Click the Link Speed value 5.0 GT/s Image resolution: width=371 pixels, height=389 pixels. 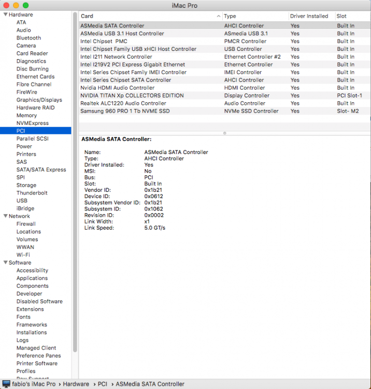tap(154, 228)
